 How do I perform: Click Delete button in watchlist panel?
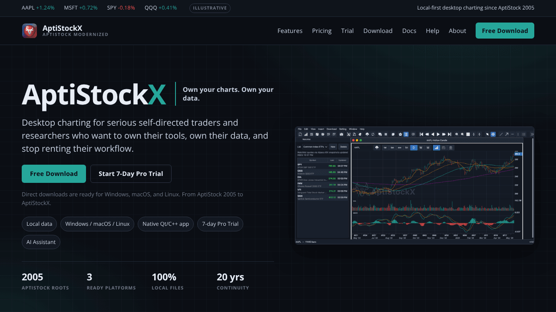click(343, 147)
